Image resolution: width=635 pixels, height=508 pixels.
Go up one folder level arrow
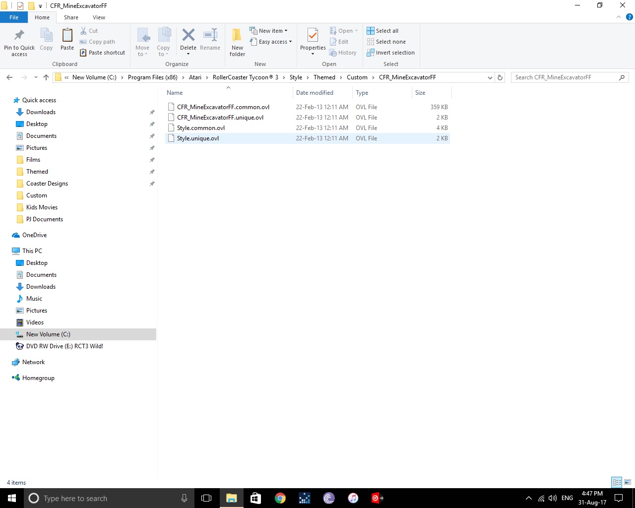coord(46,77)
